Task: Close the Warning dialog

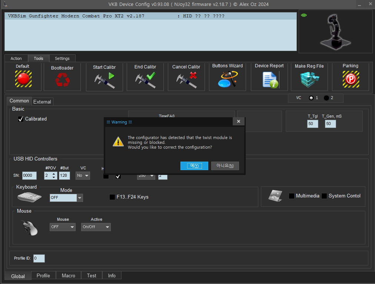Action: [x=238, y=121]
